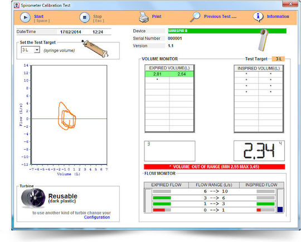Open Previous Test
Viewport: 301px width, 242px height.
(x=220, y=17)
